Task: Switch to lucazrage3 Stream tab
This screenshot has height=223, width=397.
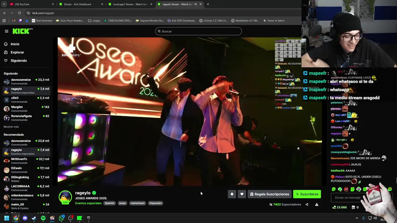Action: point(130,4)
